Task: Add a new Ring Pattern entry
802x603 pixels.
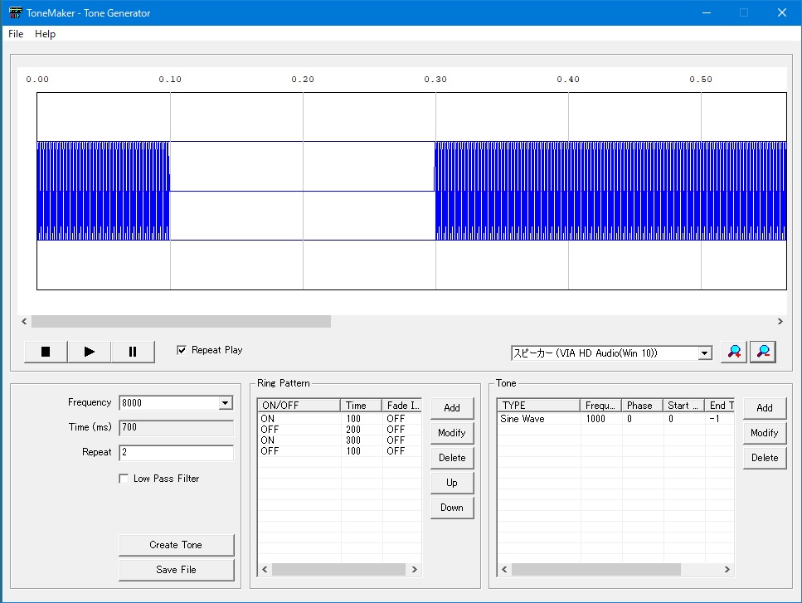Action: (452, 408)
